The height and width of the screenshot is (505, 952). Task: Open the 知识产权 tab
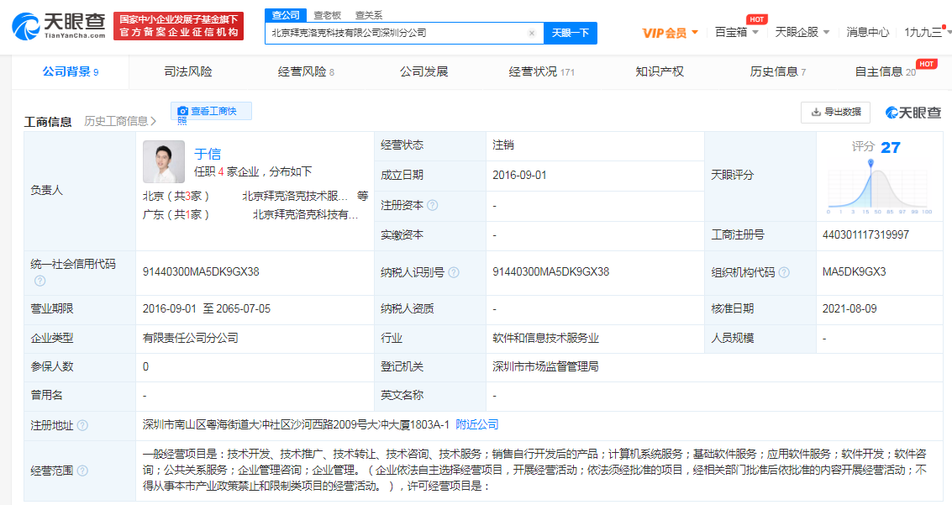click(x=660, y=71)
